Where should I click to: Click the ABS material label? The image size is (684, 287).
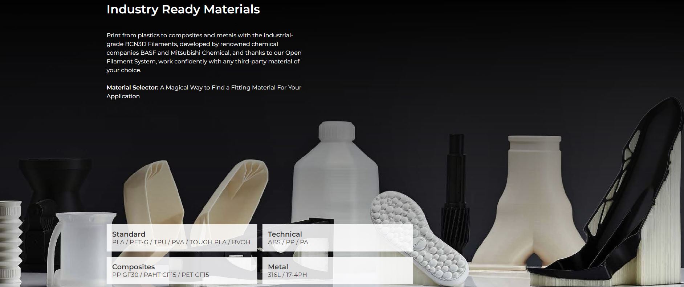coord(274,242)
